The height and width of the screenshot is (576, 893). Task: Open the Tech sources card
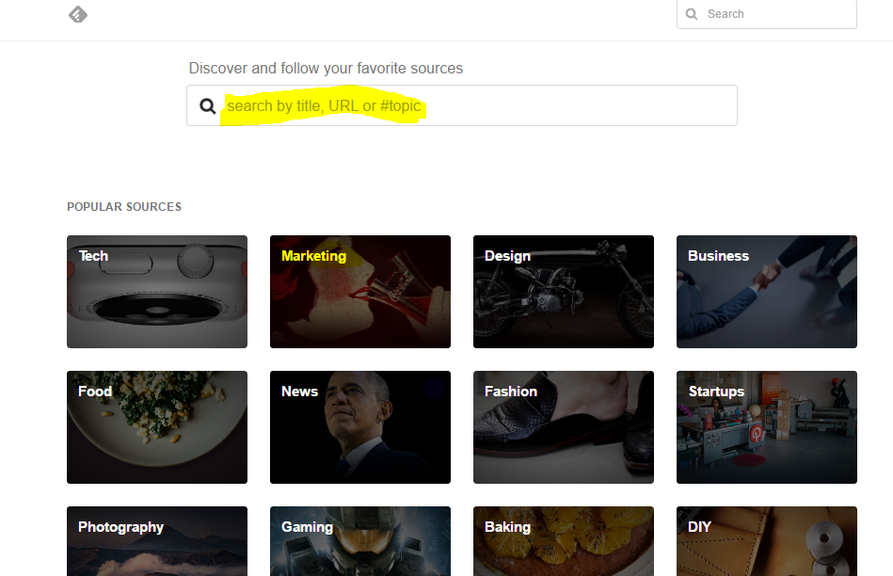coord(157,292)
